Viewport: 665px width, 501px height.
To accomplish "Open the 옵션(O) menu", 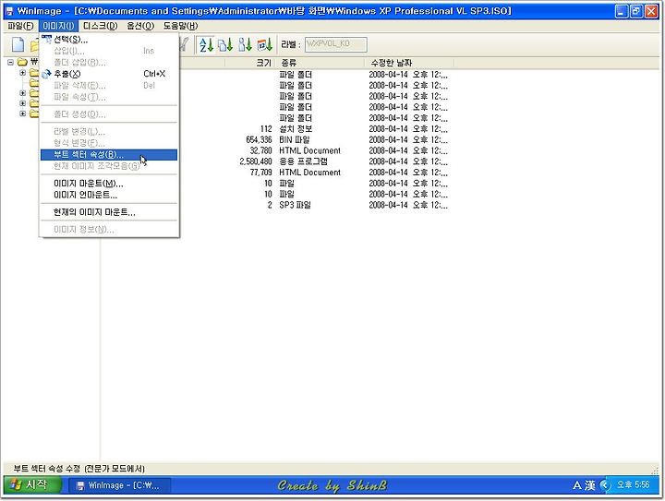I will (x=140, y=26).
